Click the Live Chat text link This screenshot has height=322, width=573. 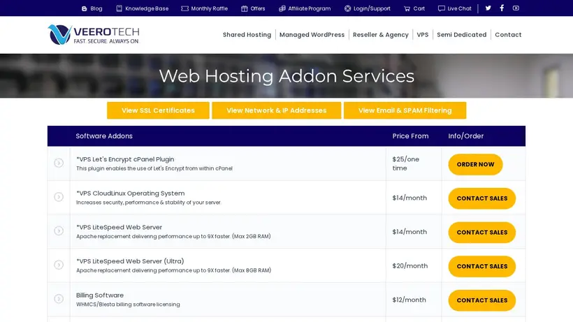tap(460, 8)
